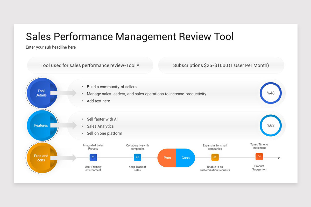Select the light blue Features circle
Image resolution: width=311 pixels, height=207 pixels.
point(41,125)
